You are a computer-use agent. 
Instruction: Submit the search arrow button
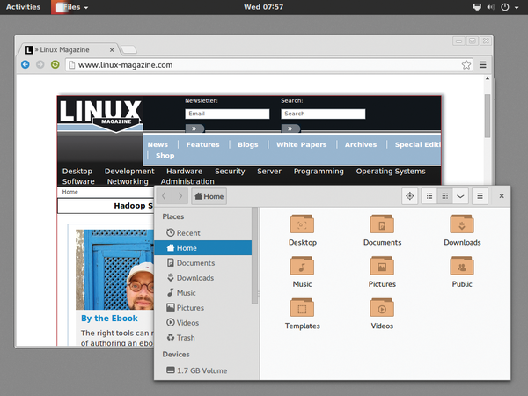pos(290,128)
